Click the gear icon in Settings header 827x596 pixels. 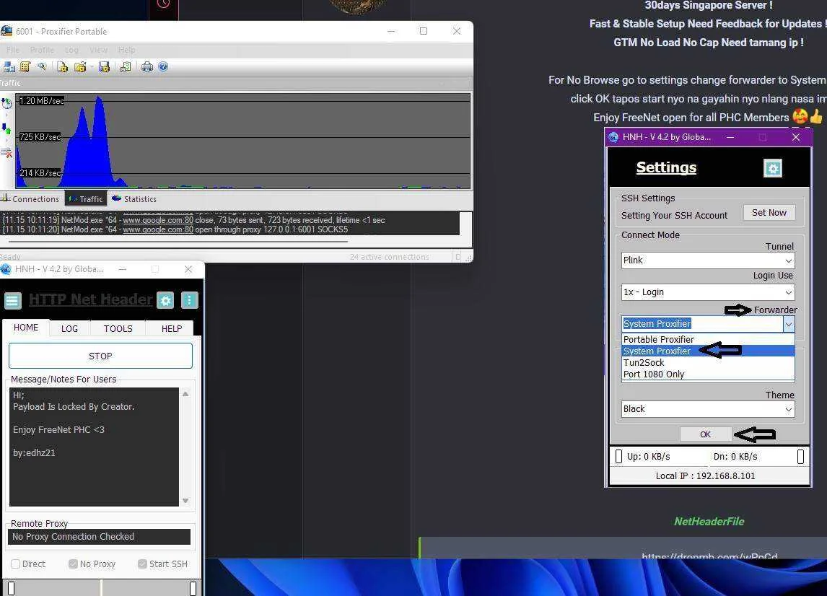click(773, 168)
